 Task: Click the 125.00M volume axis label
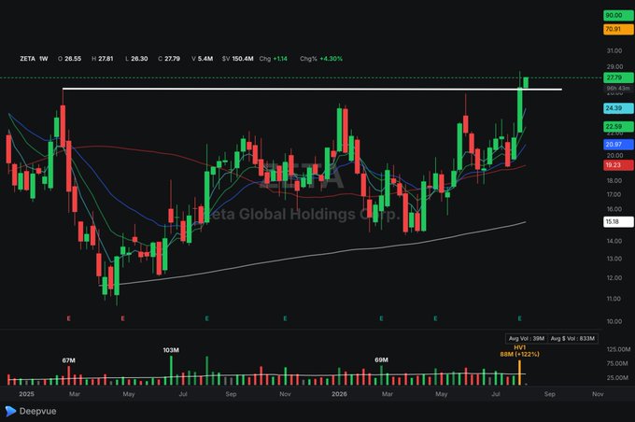coord(618,349)
